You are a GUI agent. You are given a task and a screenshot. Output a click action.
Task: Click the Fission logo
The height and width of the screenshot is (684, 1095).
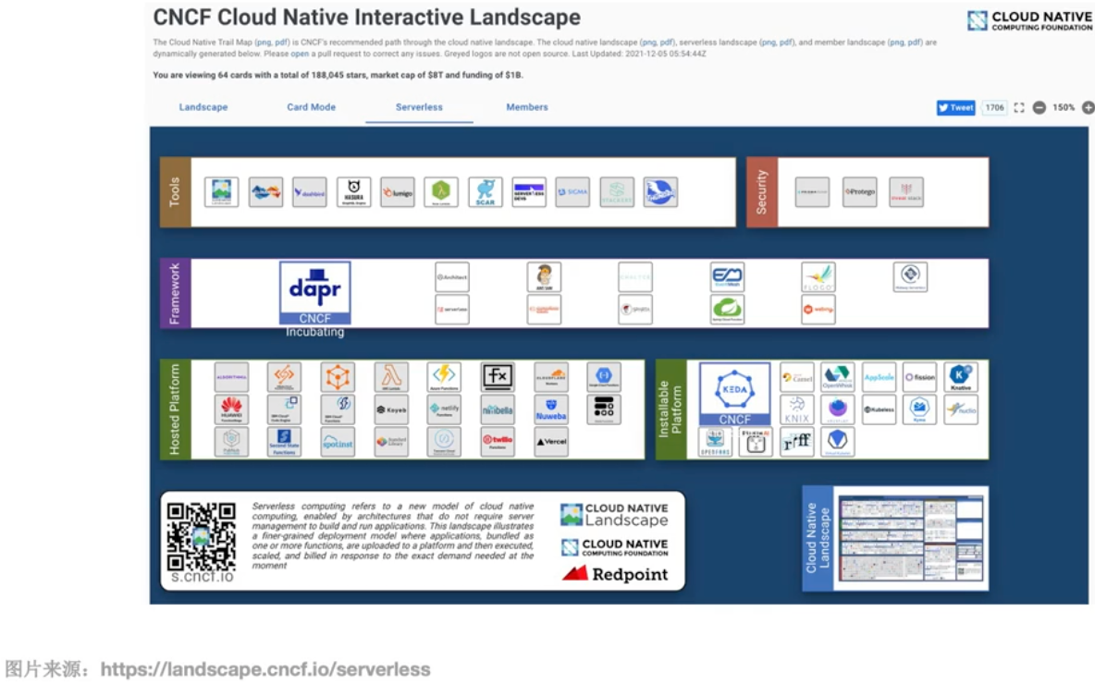919,377
